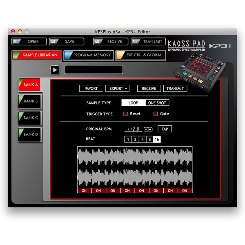Toggle the seventh ON slice button
Screen dimensions: 245x245
[170, 191]
